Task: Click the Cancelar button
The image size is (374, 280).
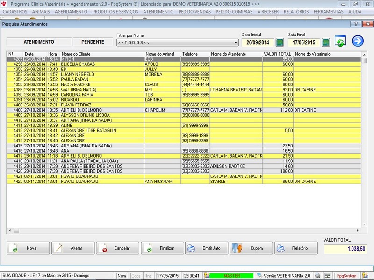Action: click(118, 248)
